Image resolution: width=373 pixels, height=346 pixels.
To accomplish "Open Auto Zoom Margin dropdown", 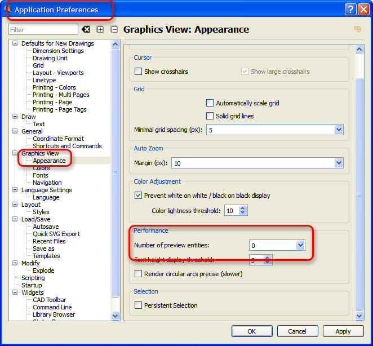I will 338,163.
